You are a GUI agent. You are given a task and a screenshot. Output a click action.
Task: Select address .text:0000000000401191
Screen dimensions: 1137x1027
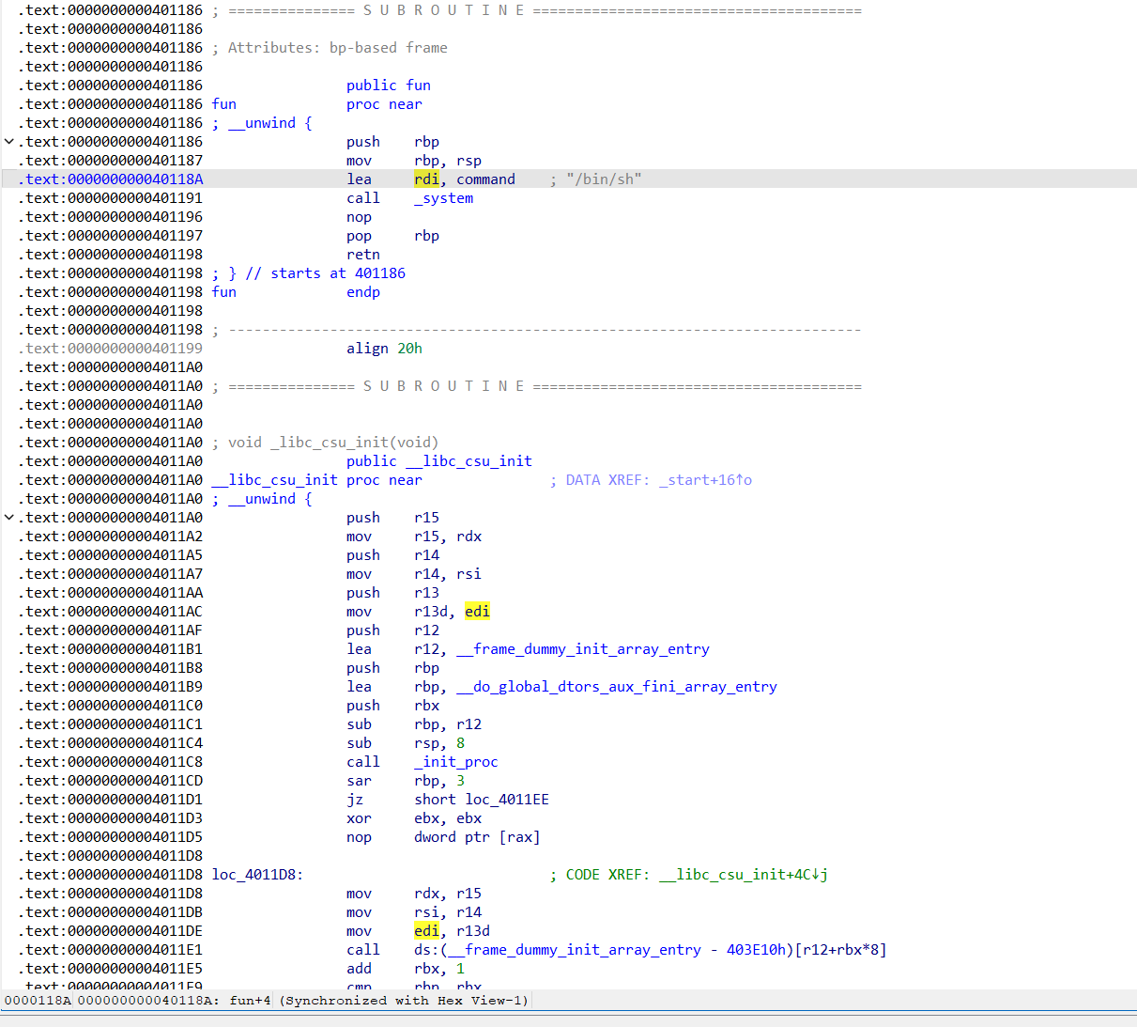tap(111, 198)
